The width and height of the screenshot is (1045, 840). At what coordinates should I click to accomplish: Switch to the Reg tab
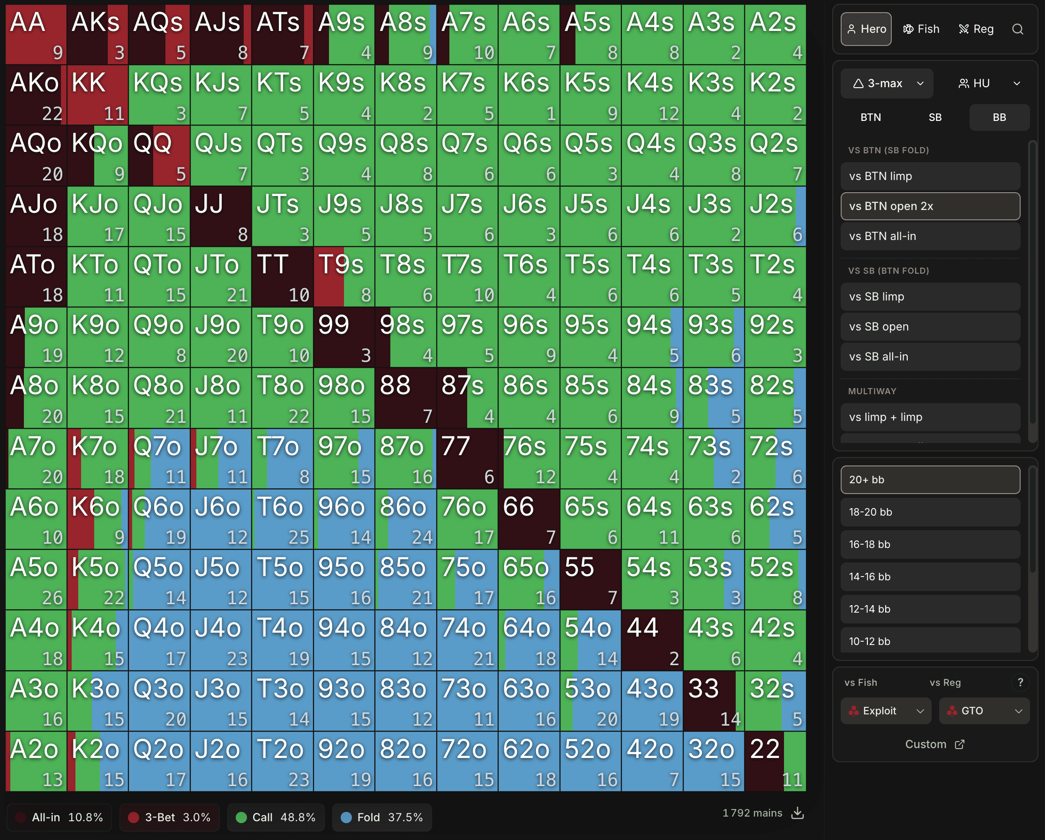(x=976, y=29)
